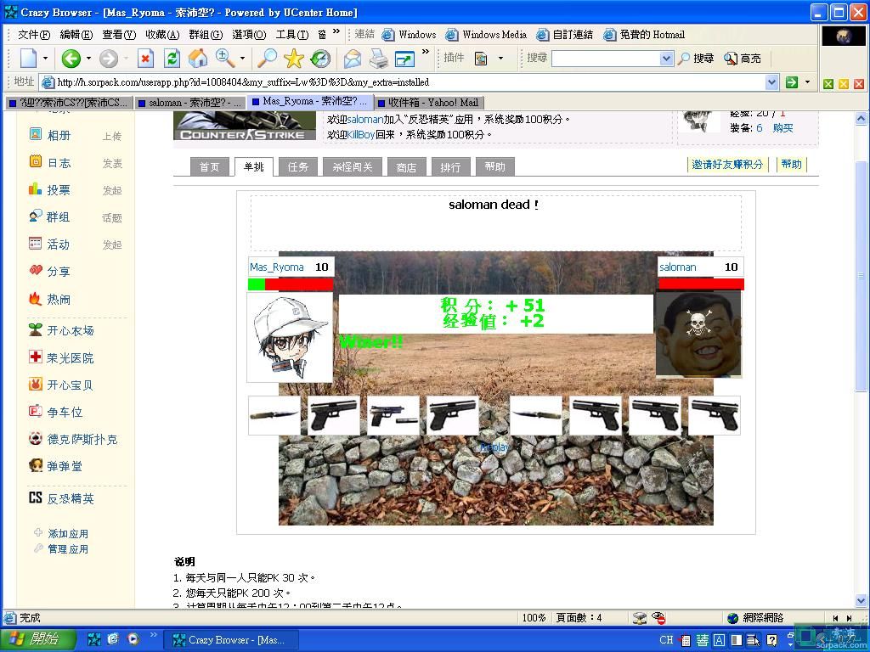
Task: Click the 反恐精英 CS app in sidebar
Action: click(70, 498)
